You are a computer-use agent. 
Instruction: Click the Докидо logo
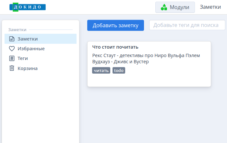tap(28, 7)
